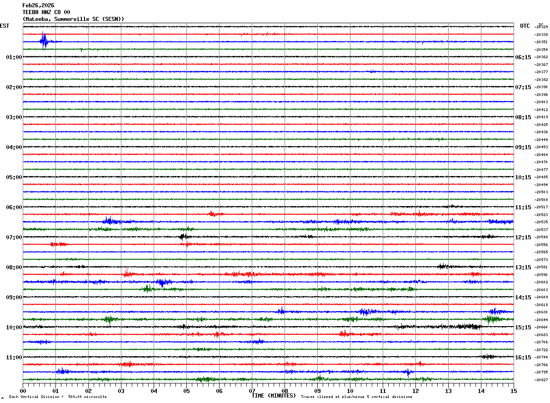Click the "14" minute tick label on the time axis
The width and height of the screenshot is (550, 403).
tap(481, 391)
